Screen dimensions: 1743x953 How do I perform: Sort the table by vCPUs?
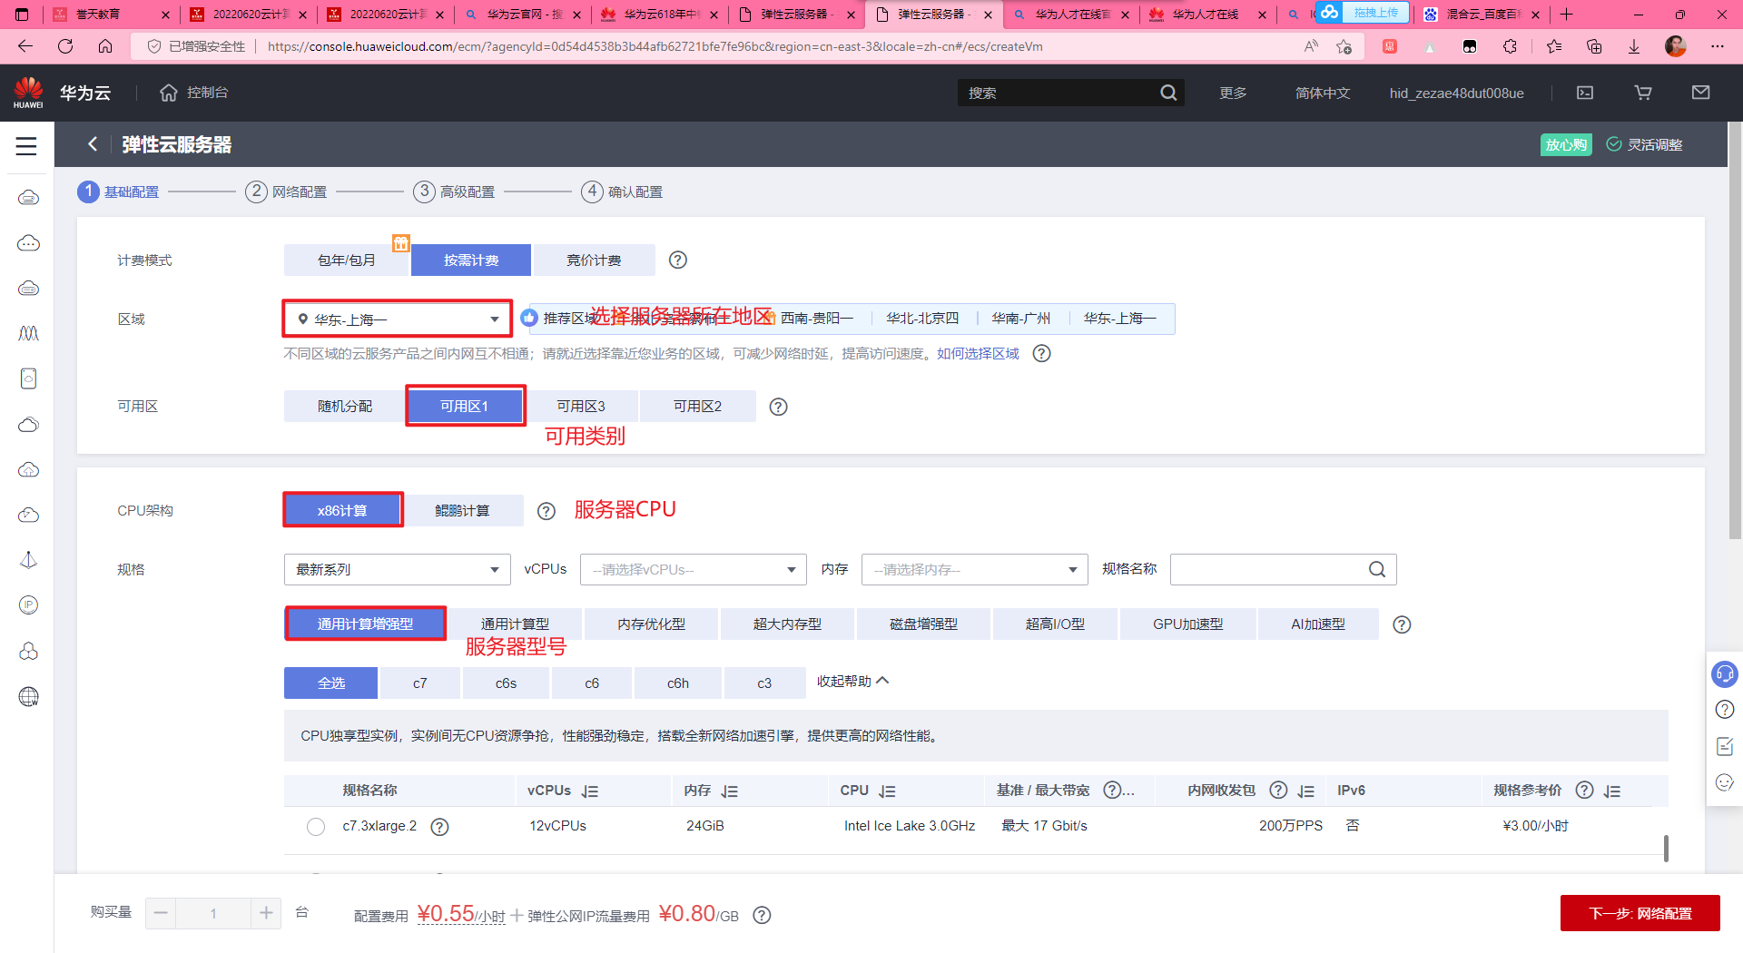click(590, 791)
